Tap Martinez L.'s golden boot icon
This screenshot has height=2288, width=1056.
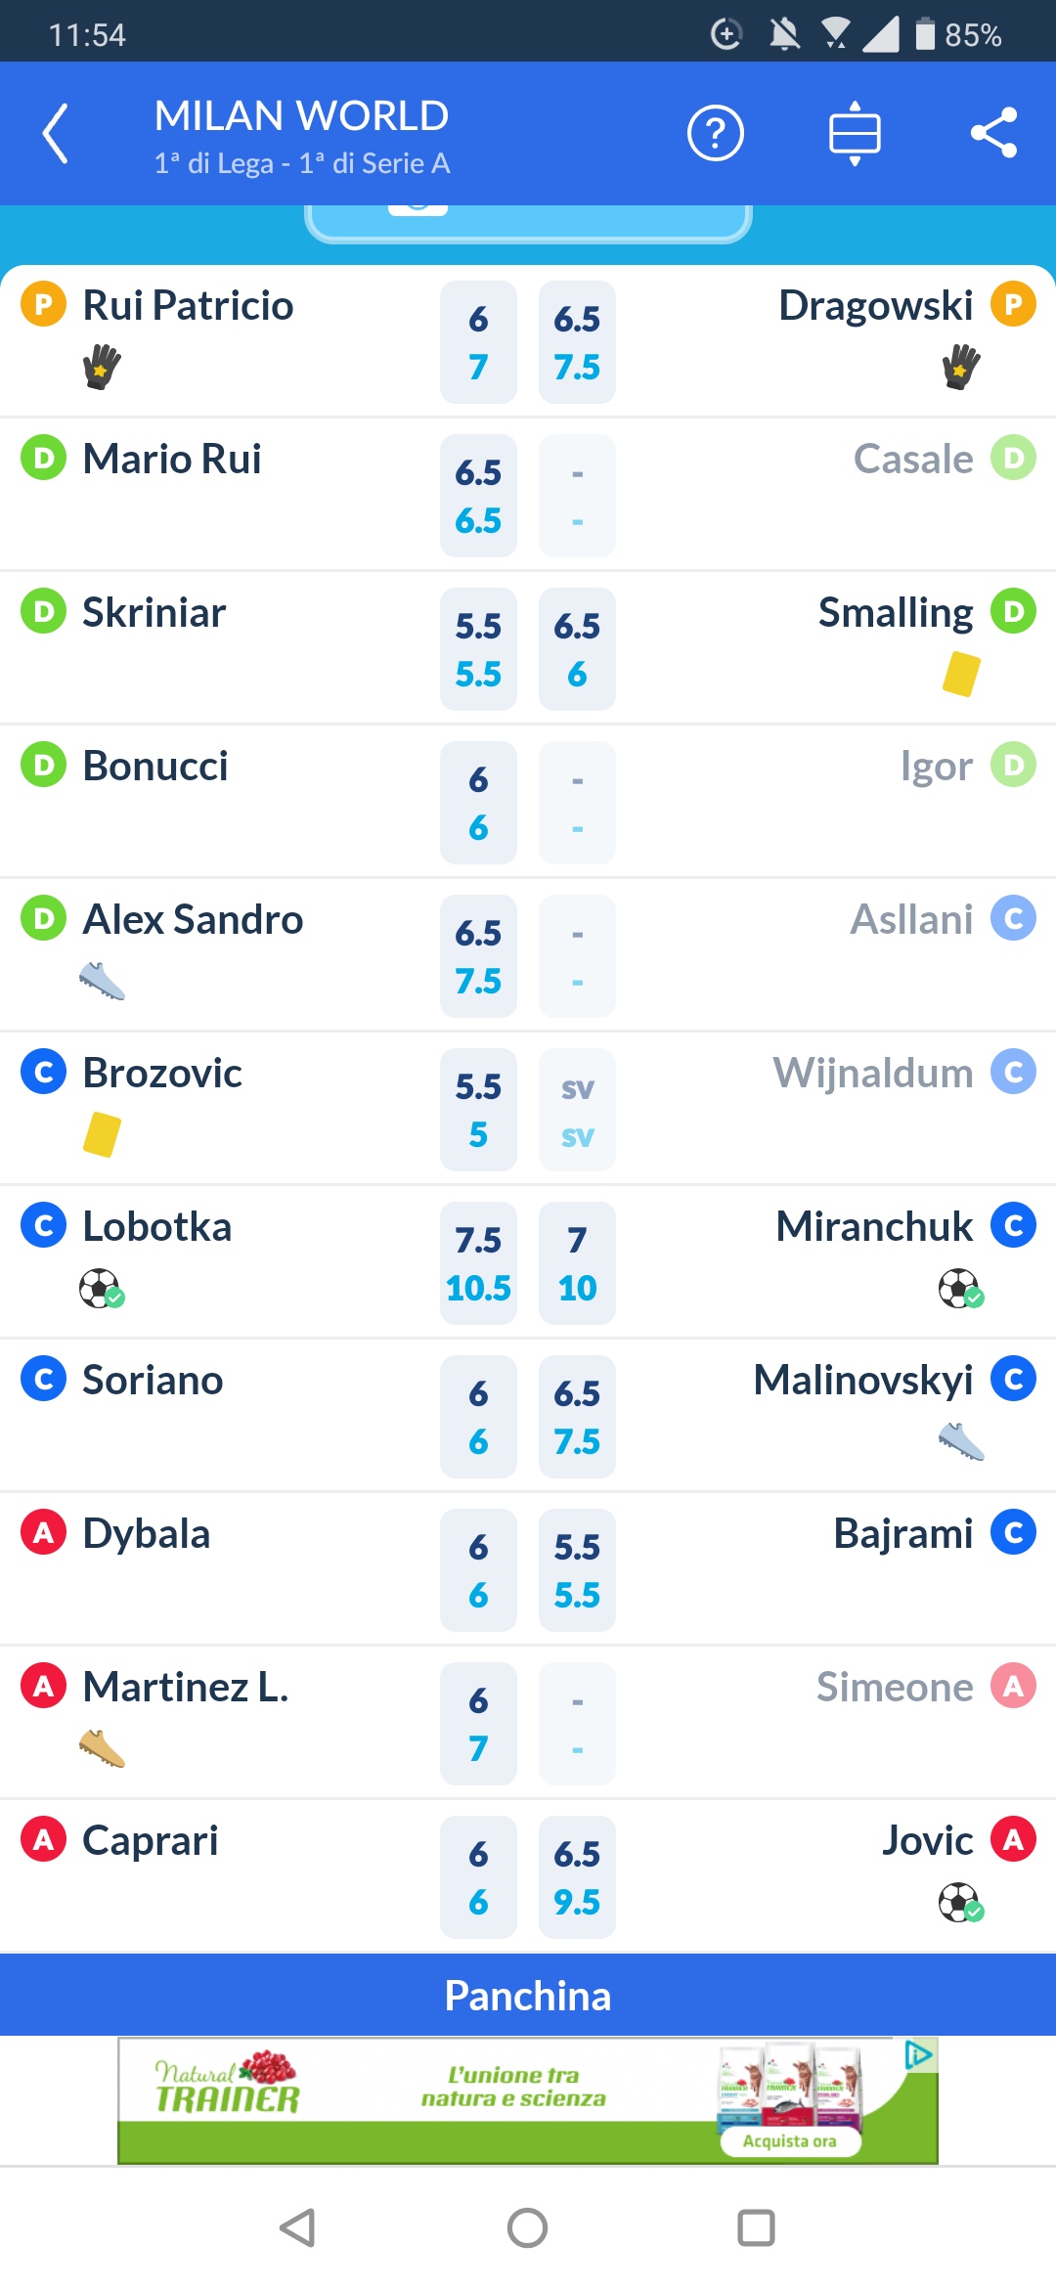point(102,1748)
